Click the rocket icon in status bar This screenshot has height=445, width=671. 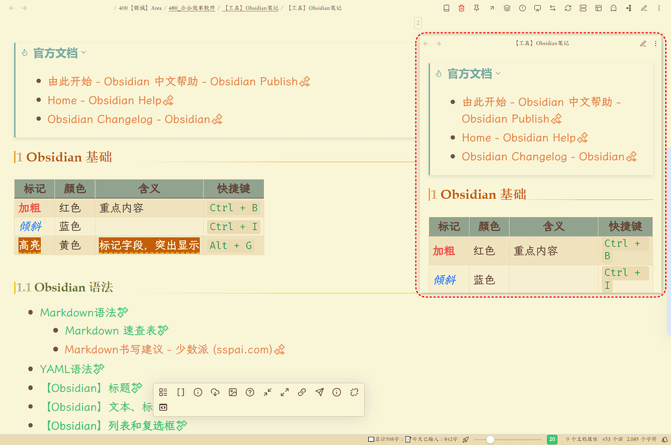[x=465, y=440]
